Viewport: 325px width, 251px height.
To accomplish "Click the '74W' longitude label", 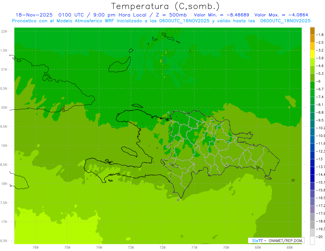I will coord(99,247).
